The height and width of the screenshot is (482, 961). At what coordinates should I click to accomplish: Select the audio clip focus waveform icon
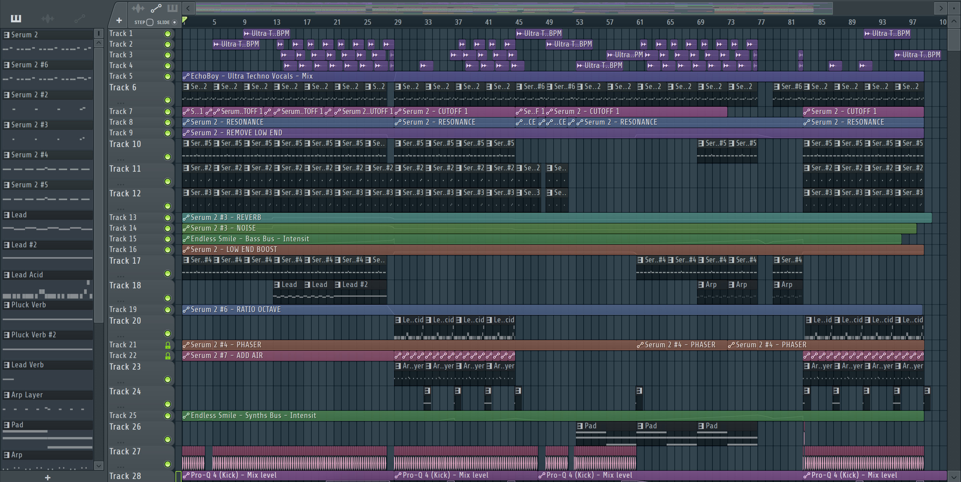tap(138, 8)
